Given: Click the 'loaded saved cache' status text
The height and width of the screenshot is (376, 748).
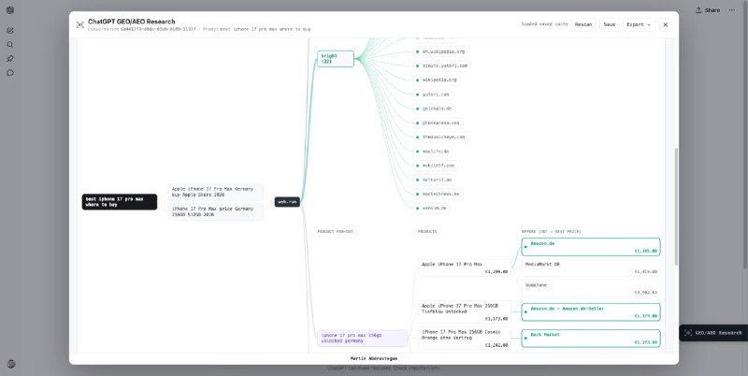Looking at the screenshot, I should [544, 24].
